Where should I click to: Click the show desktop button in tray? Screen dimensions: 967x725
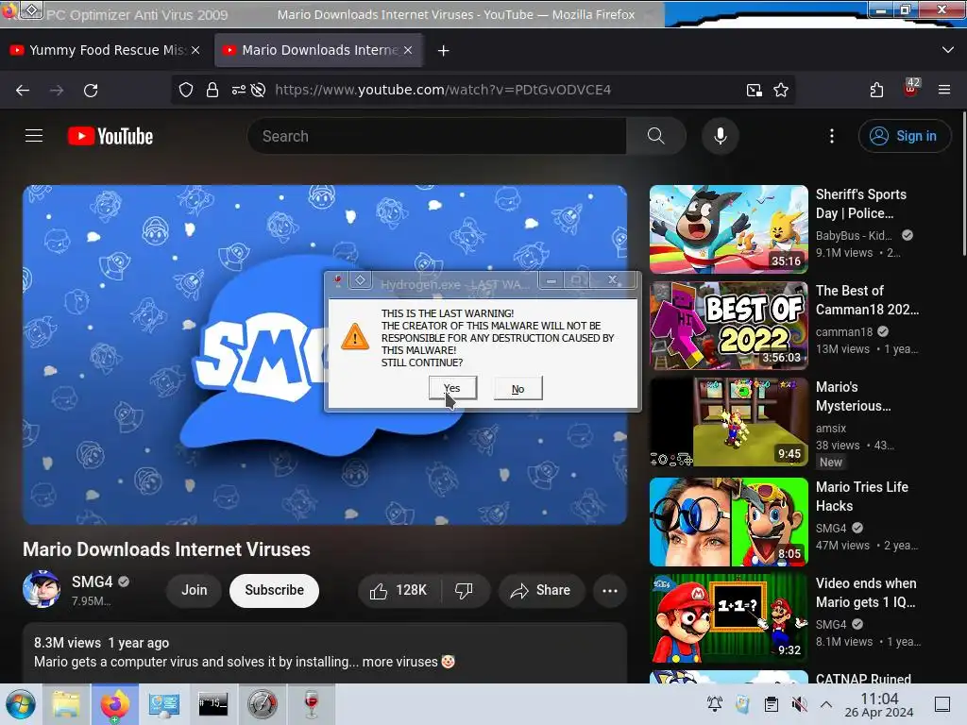pyautogui.click(x=942, y=704)
